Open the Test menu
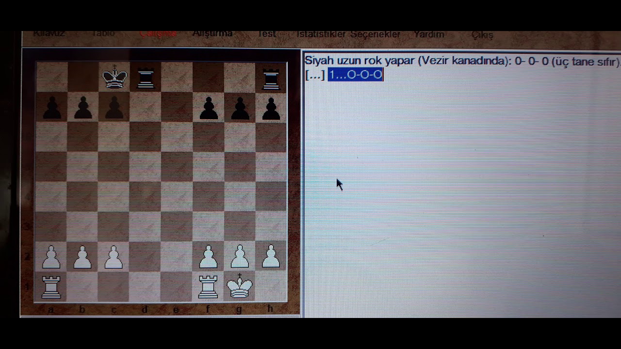This screenshot has width=621, height=349. click(266, 34)
